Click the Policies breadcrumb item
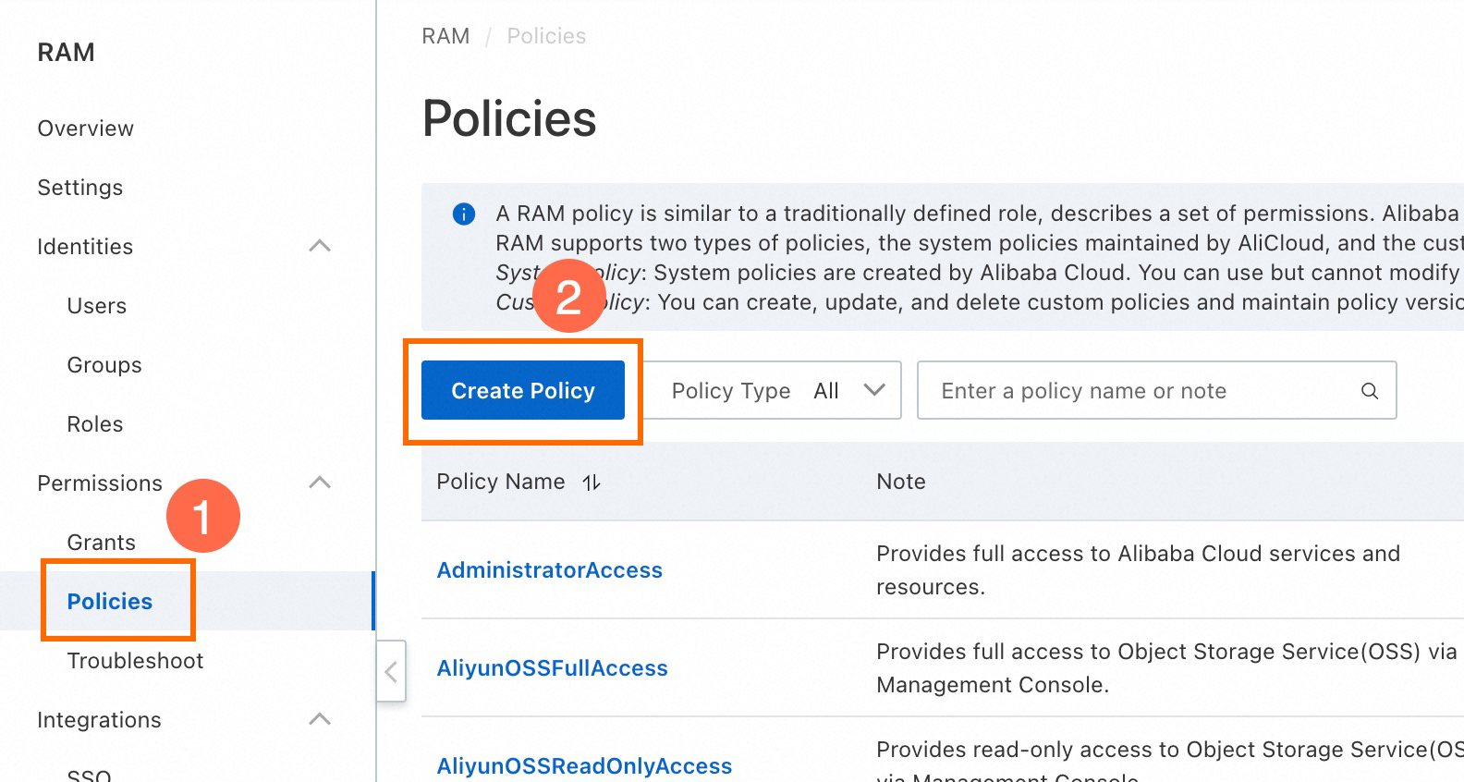 [x=546, y=36]
